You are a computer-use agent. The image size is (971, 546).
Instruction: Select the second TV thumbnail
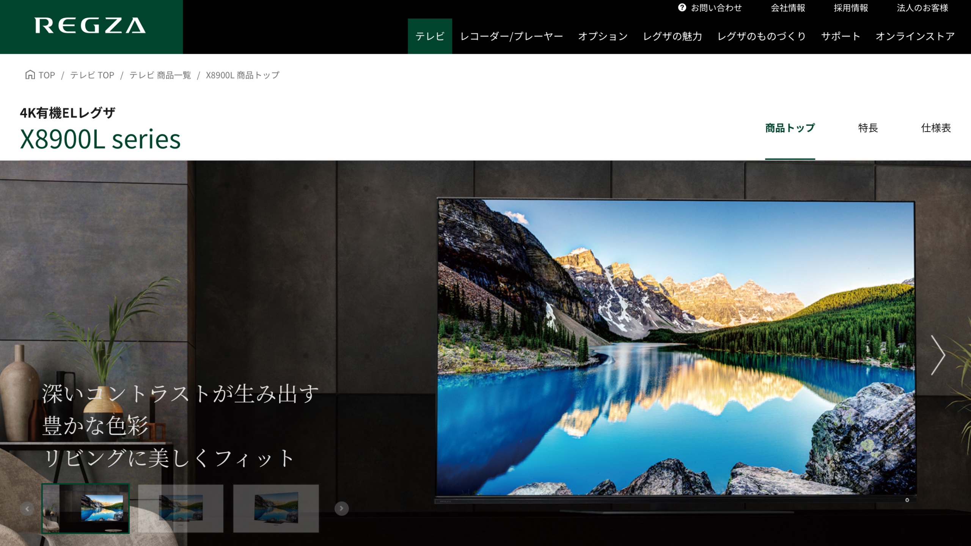click(181, 508)
